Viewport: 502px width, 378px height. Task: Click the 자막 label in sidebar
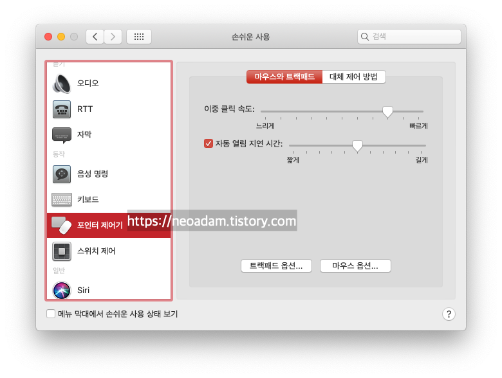pyautogui.click(x=84, y=134)
